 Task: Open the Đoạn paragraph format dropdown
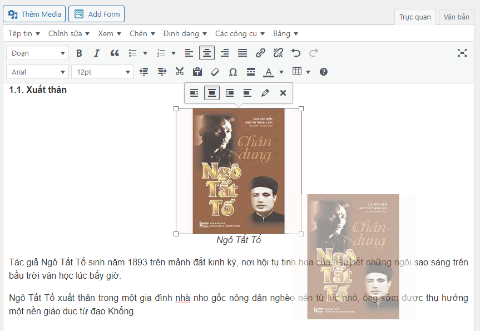pyautogui.click(x=37, y=53)
